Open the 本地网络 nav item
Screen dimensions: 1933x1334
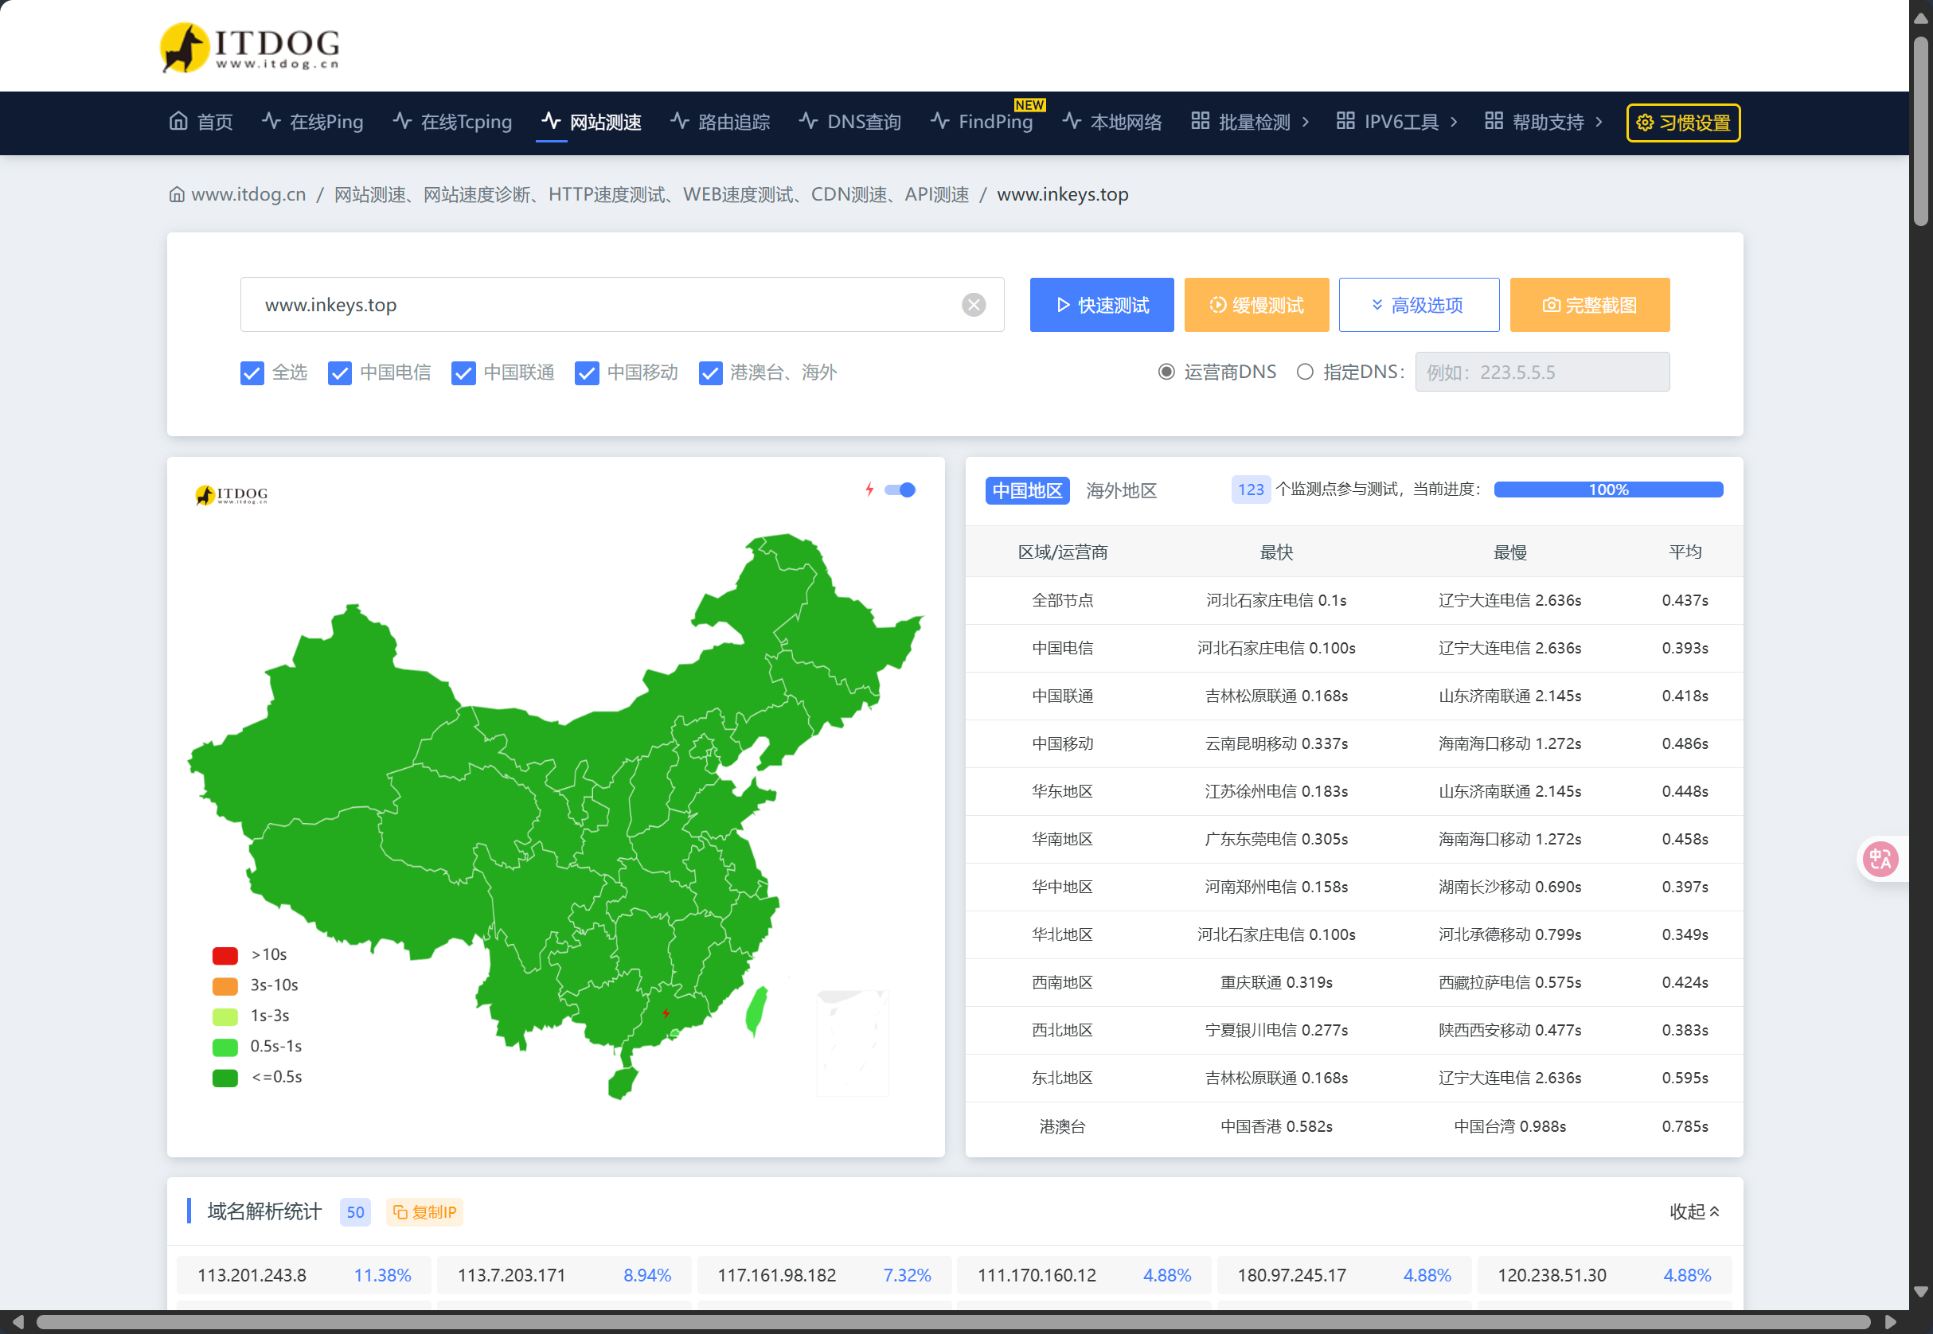point(1112,122)
